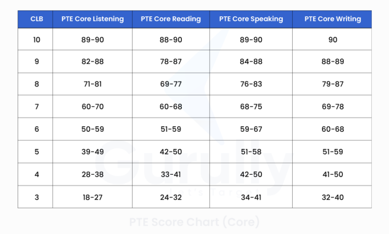Click the Writing score 90 cell

pos(333,40)
